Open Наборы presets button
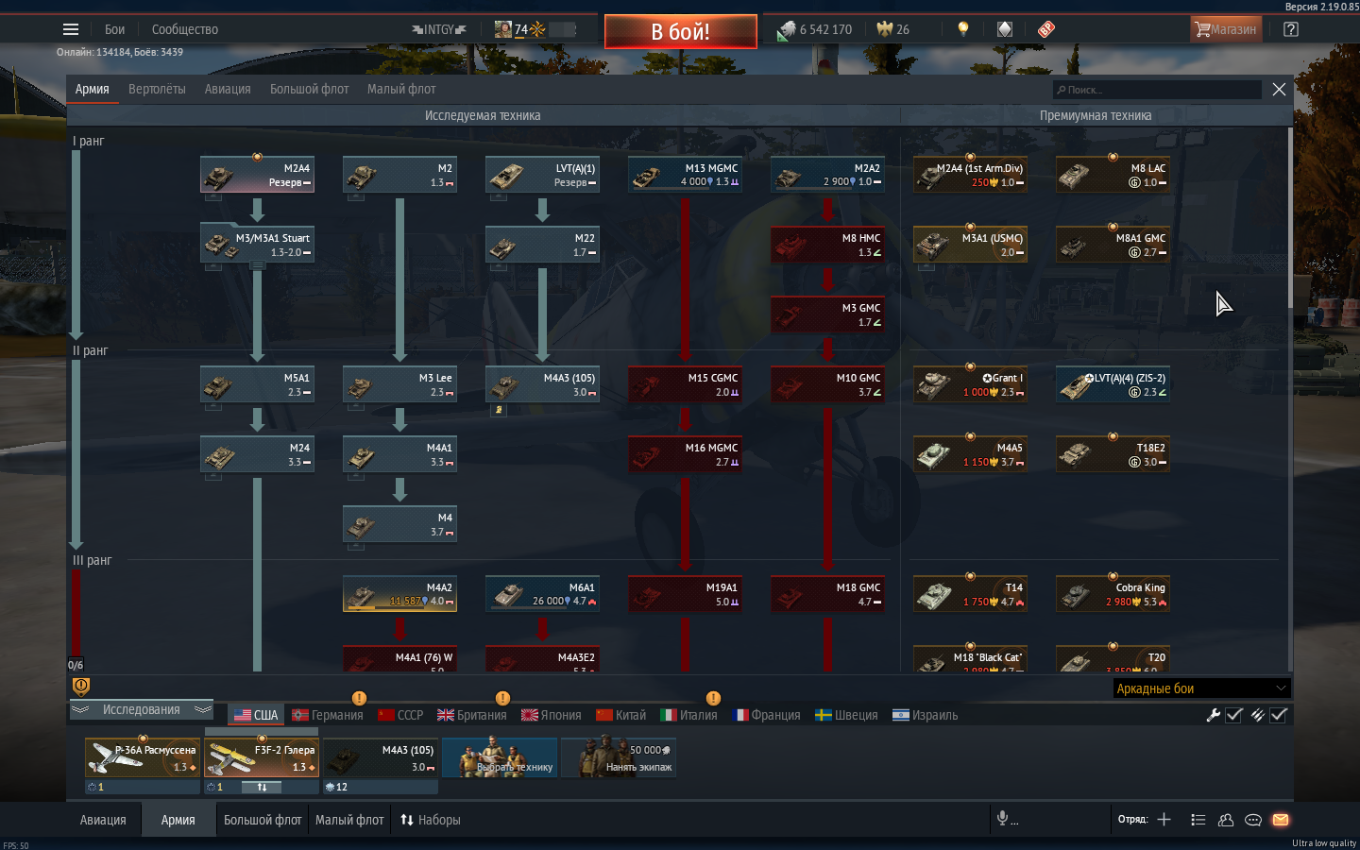The height and width of the screenshot is (850, 1360). [431, 820]
